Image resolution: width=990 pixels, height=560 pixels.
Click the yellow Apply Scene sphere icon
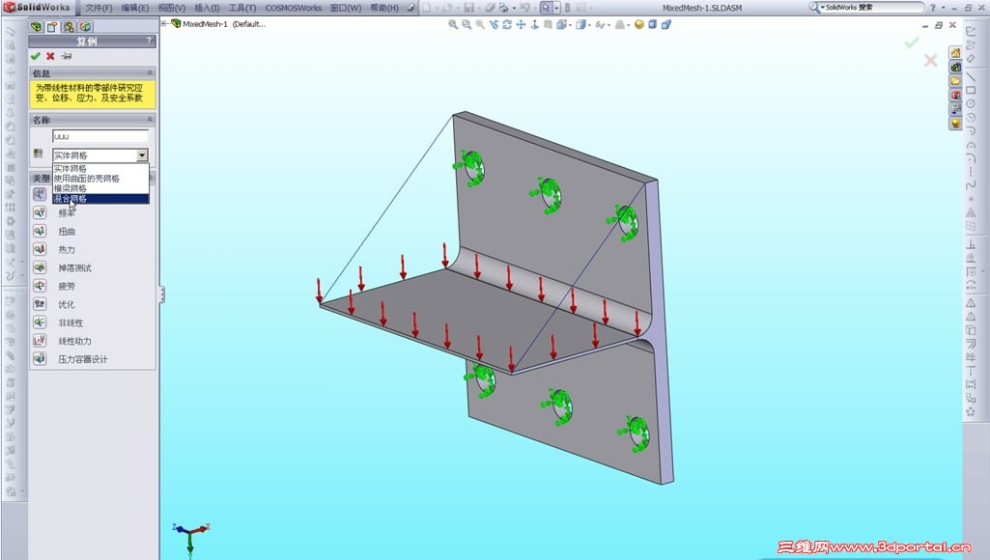pos(639,25)
